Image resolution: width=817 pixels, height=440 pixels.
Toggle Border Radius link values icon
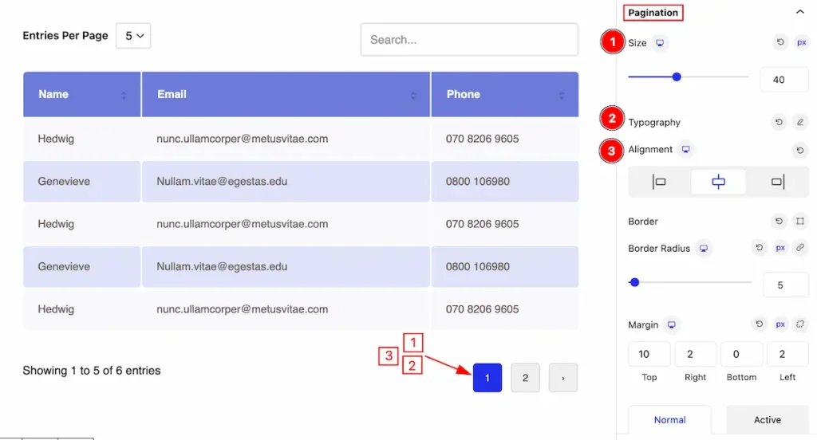point(799,247)
